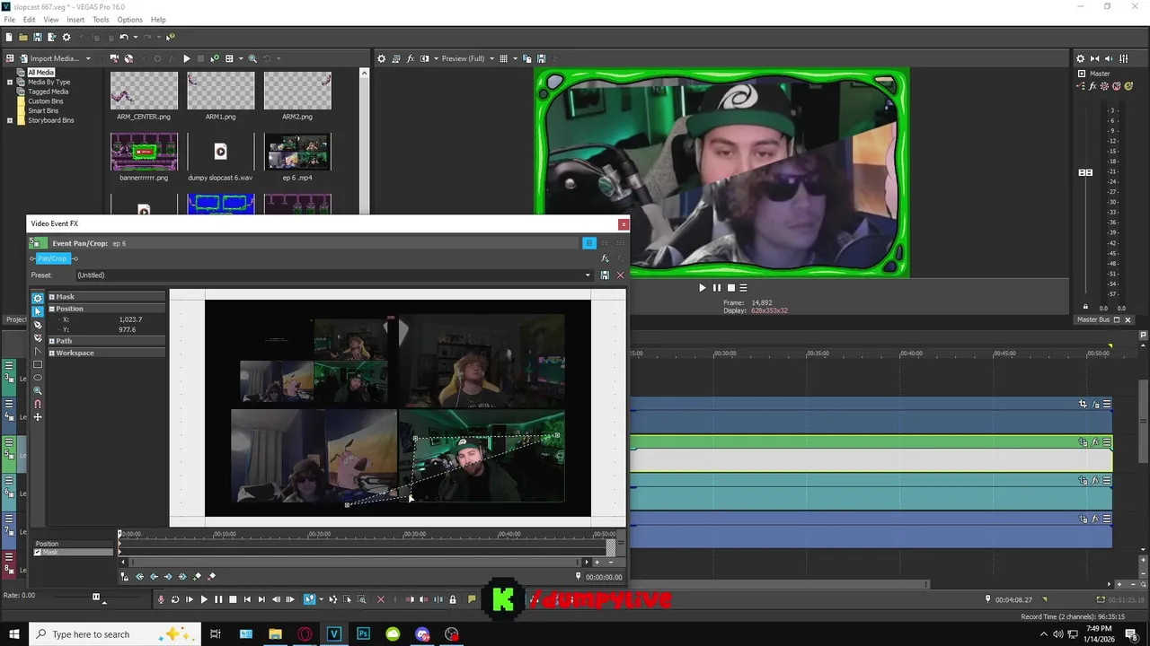Screen dimensions: 1150x646
Task: Click Video Output FX icon in preview
Action: [x=411, y=58]
